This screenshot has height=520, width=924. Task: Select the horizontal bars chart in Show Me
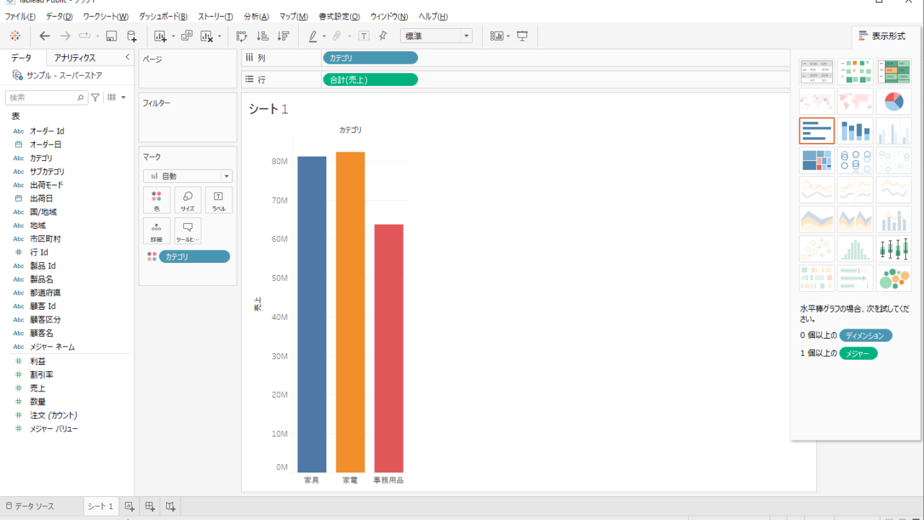(x=817, y=131)
